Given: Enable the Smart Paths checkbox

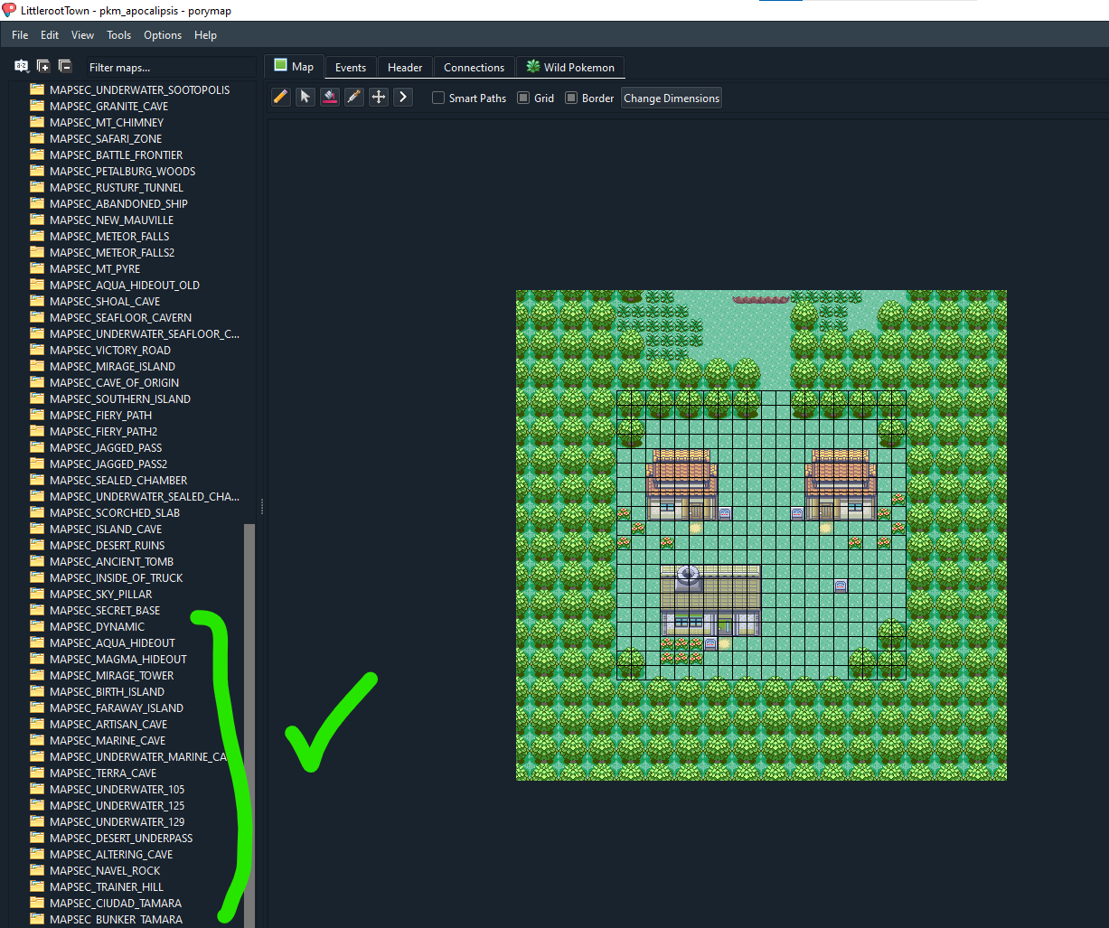Looking at the screenshot, I should coord(438,98).
